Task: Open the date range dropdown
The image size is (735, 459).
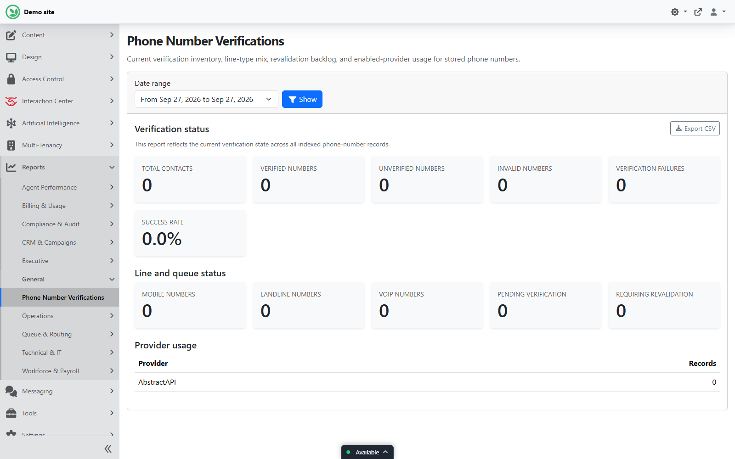Action: [206, 99]
